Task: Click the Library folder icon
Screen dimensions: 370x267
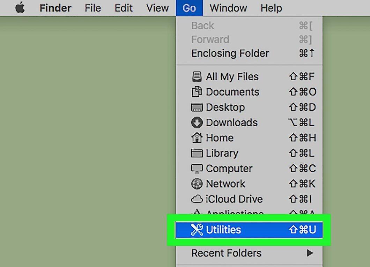Action: click(197, 153)
